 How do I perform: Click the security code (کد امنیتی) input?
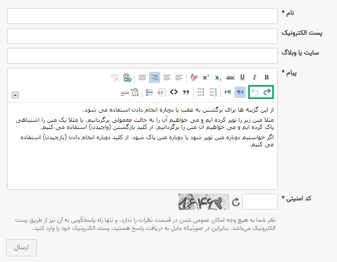click(x=260, y=202)
